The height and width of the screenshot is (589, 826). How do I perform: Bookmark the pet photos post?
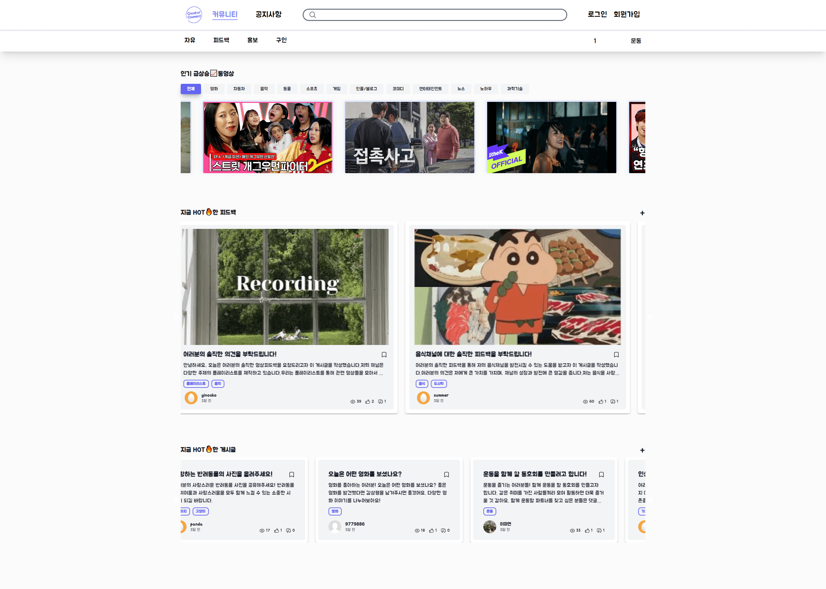click(x=291, y=475)
